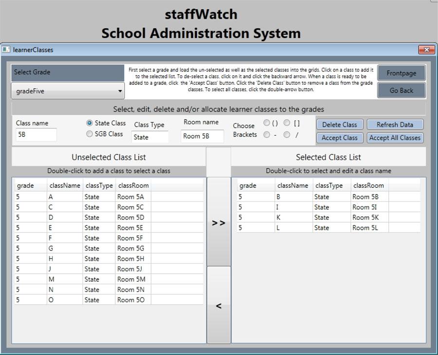Select the State Class radio button
The width and height of the screenshot is (438, 355).
[90, 124]
